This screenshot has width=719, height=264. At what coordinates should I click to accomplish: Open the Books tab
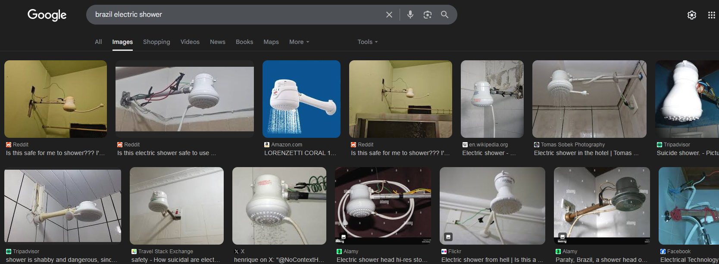[244, 42]
